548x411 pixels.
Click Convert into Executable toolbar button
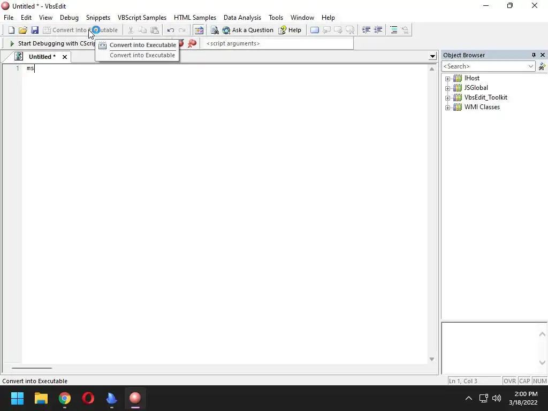click(80, 30)
